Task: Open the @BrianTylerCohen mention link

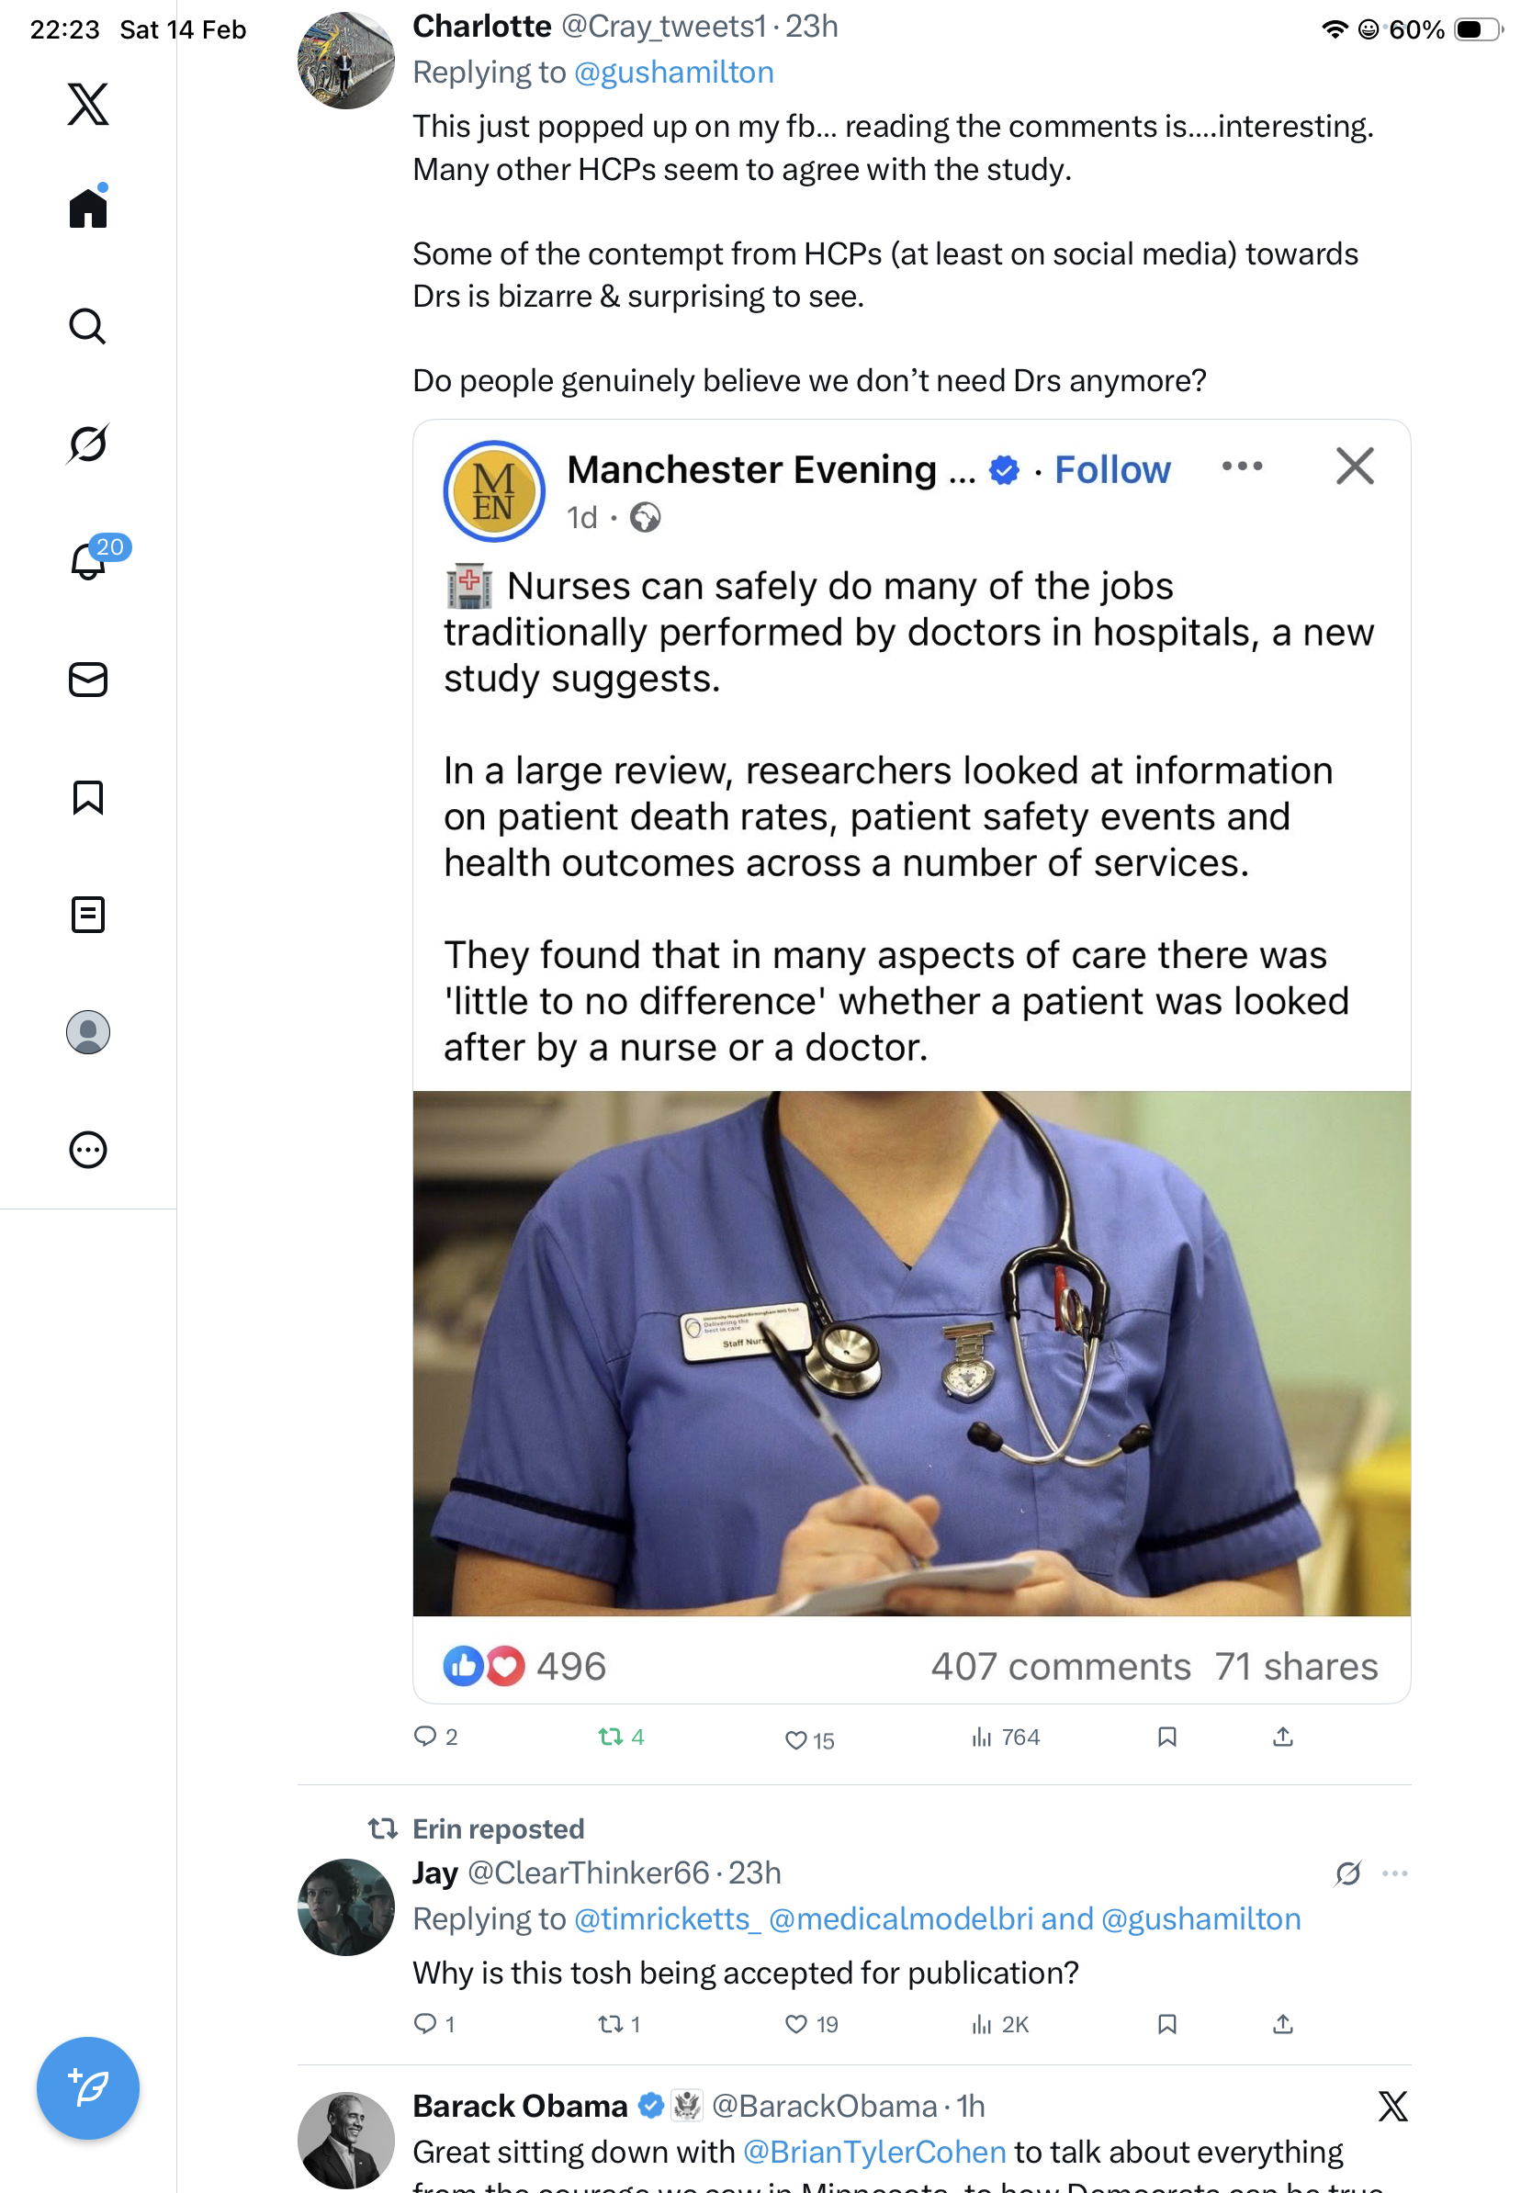Action: pyautogui.click(x=874, y=2152)
